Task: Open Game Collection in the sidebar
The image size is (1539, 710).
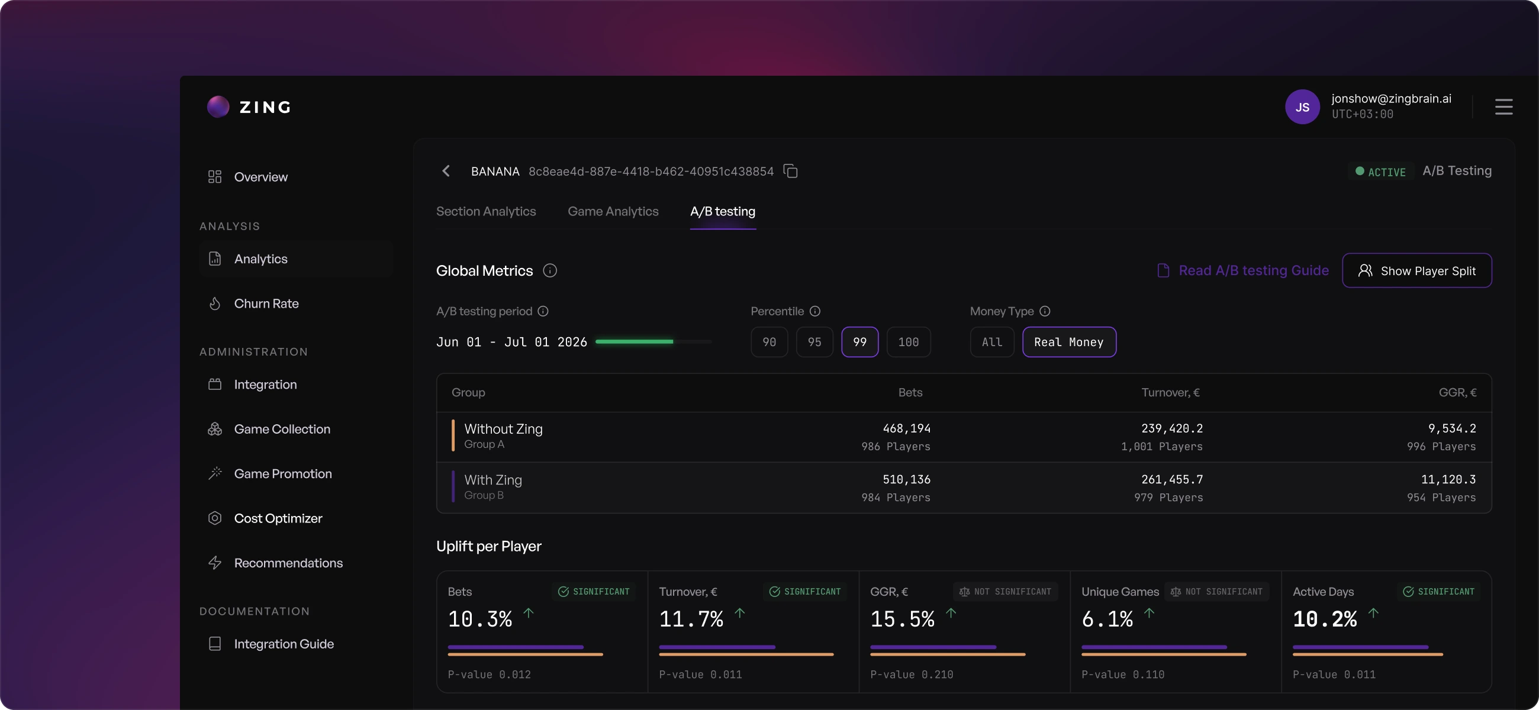Action: click(296, 429)
